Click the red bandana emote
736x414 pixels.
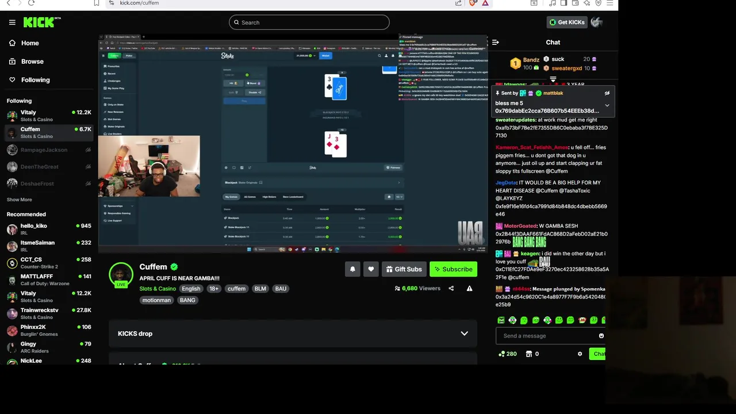point(582,320)
